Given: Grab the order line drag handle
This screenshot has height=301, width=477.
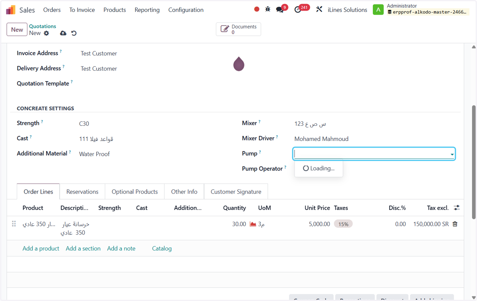Looking at the screenshot, I should click(14, 224).
